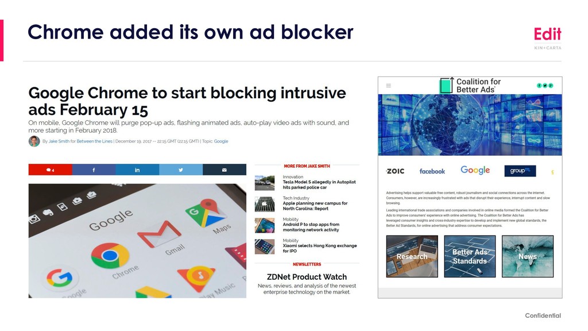The height and width of the screenshot is (331, 588).
Task: Click the Google member logo
Action: pos(475,170)
